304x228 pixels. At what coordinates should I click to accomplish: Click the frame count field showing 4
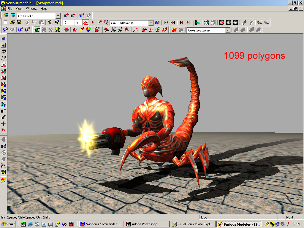pyautogui.click(x=78, y=23)
